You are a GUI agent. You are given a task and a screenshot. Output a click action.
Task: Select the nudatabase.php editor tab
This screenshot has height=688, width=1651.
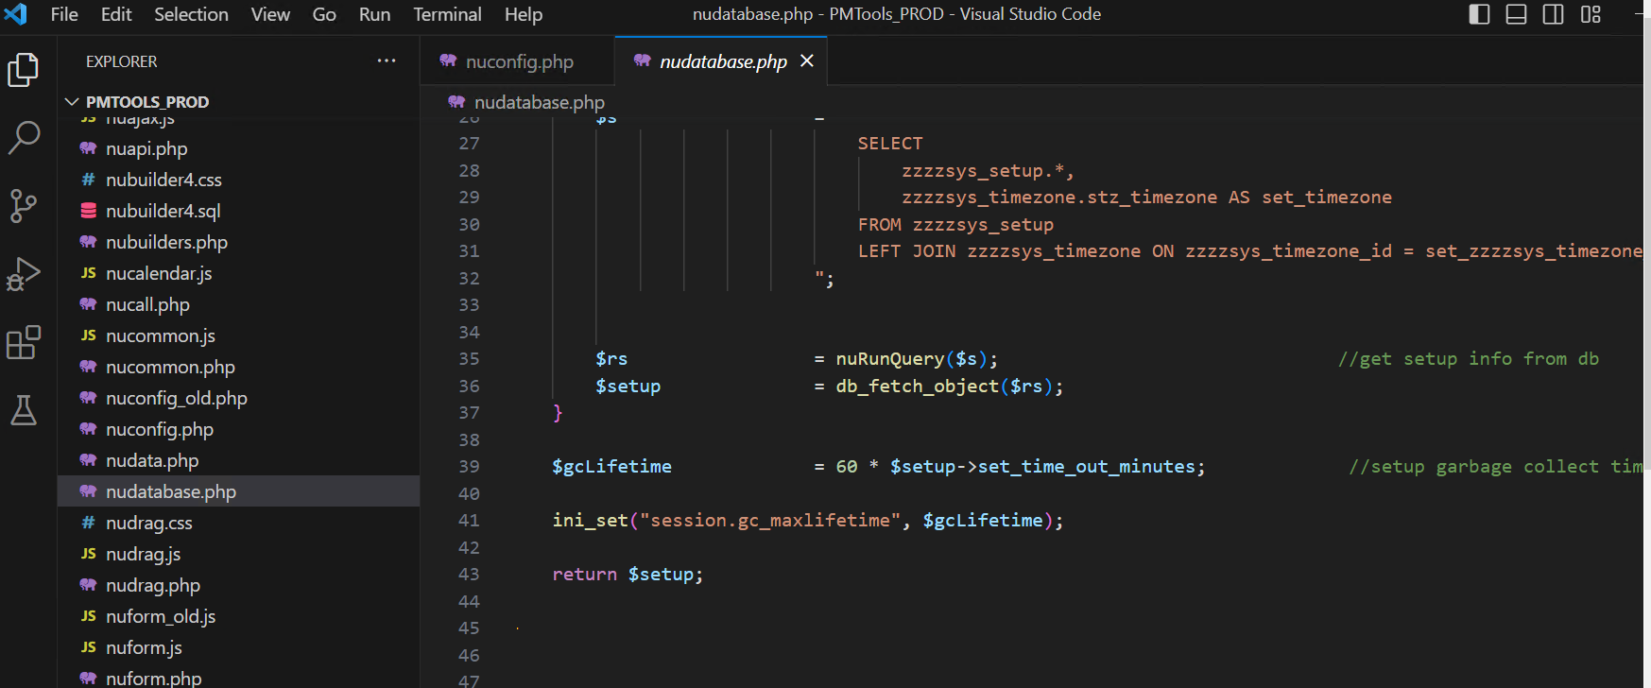[x=721, y=61]
